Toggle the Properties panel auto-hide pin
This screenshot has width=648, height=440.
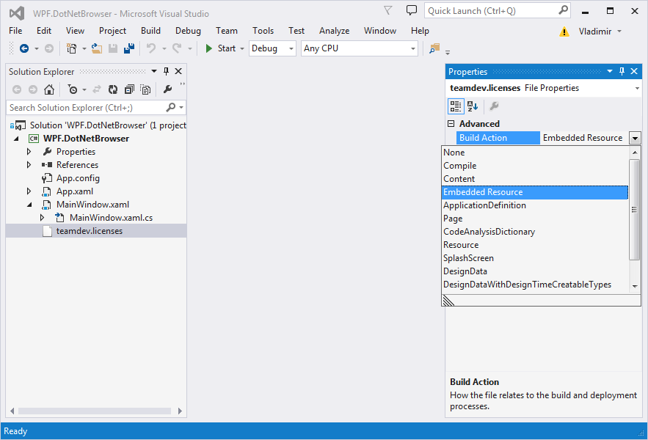point(622,71)
